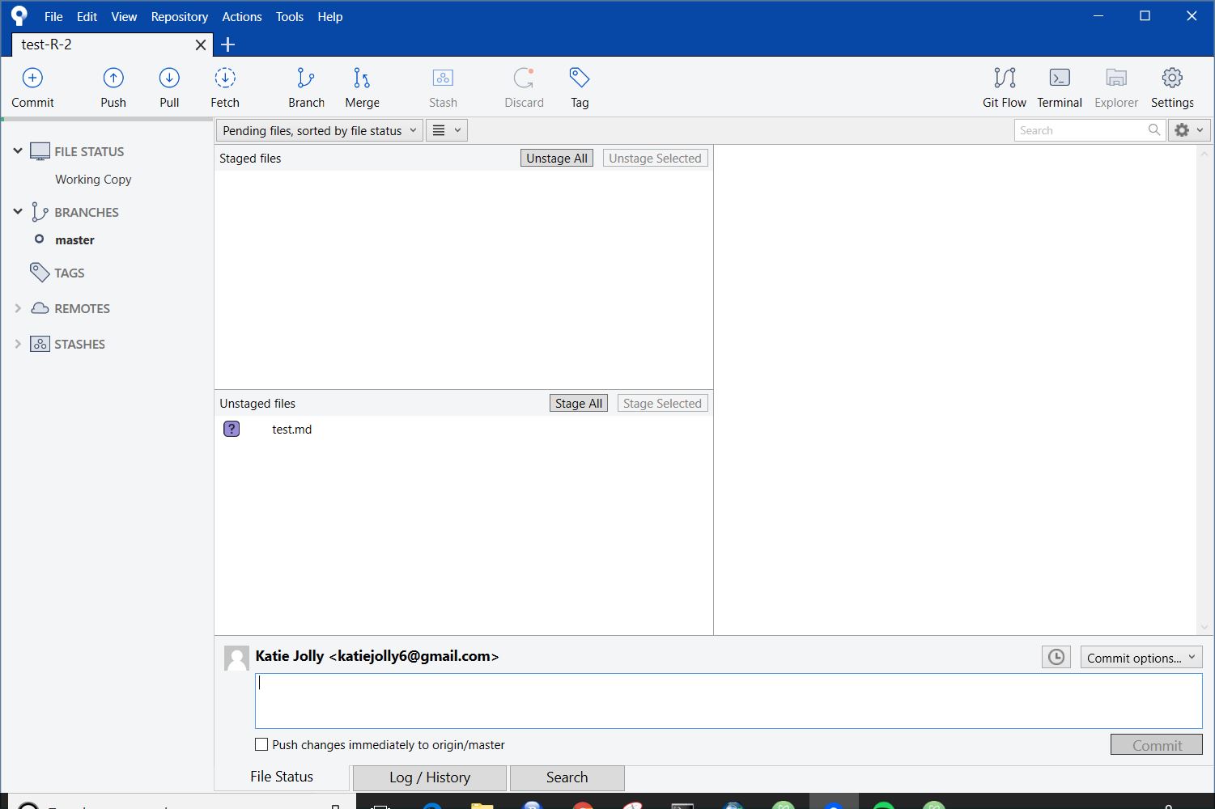
Task: Click the TAGS section label
Action: (x=70, y=273)
